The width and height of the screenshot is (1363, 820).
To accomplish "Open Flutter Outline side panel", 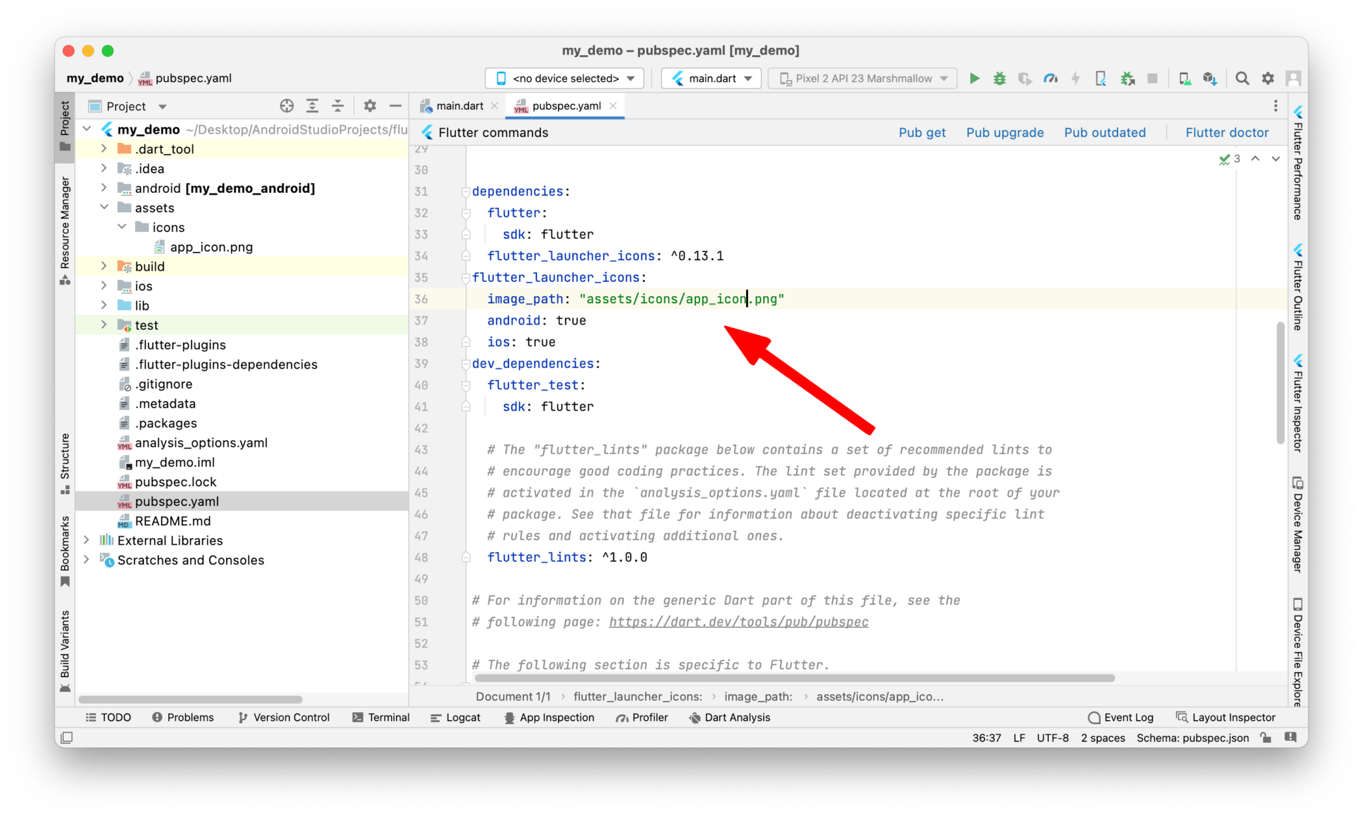I will [x=1298, y=287].
